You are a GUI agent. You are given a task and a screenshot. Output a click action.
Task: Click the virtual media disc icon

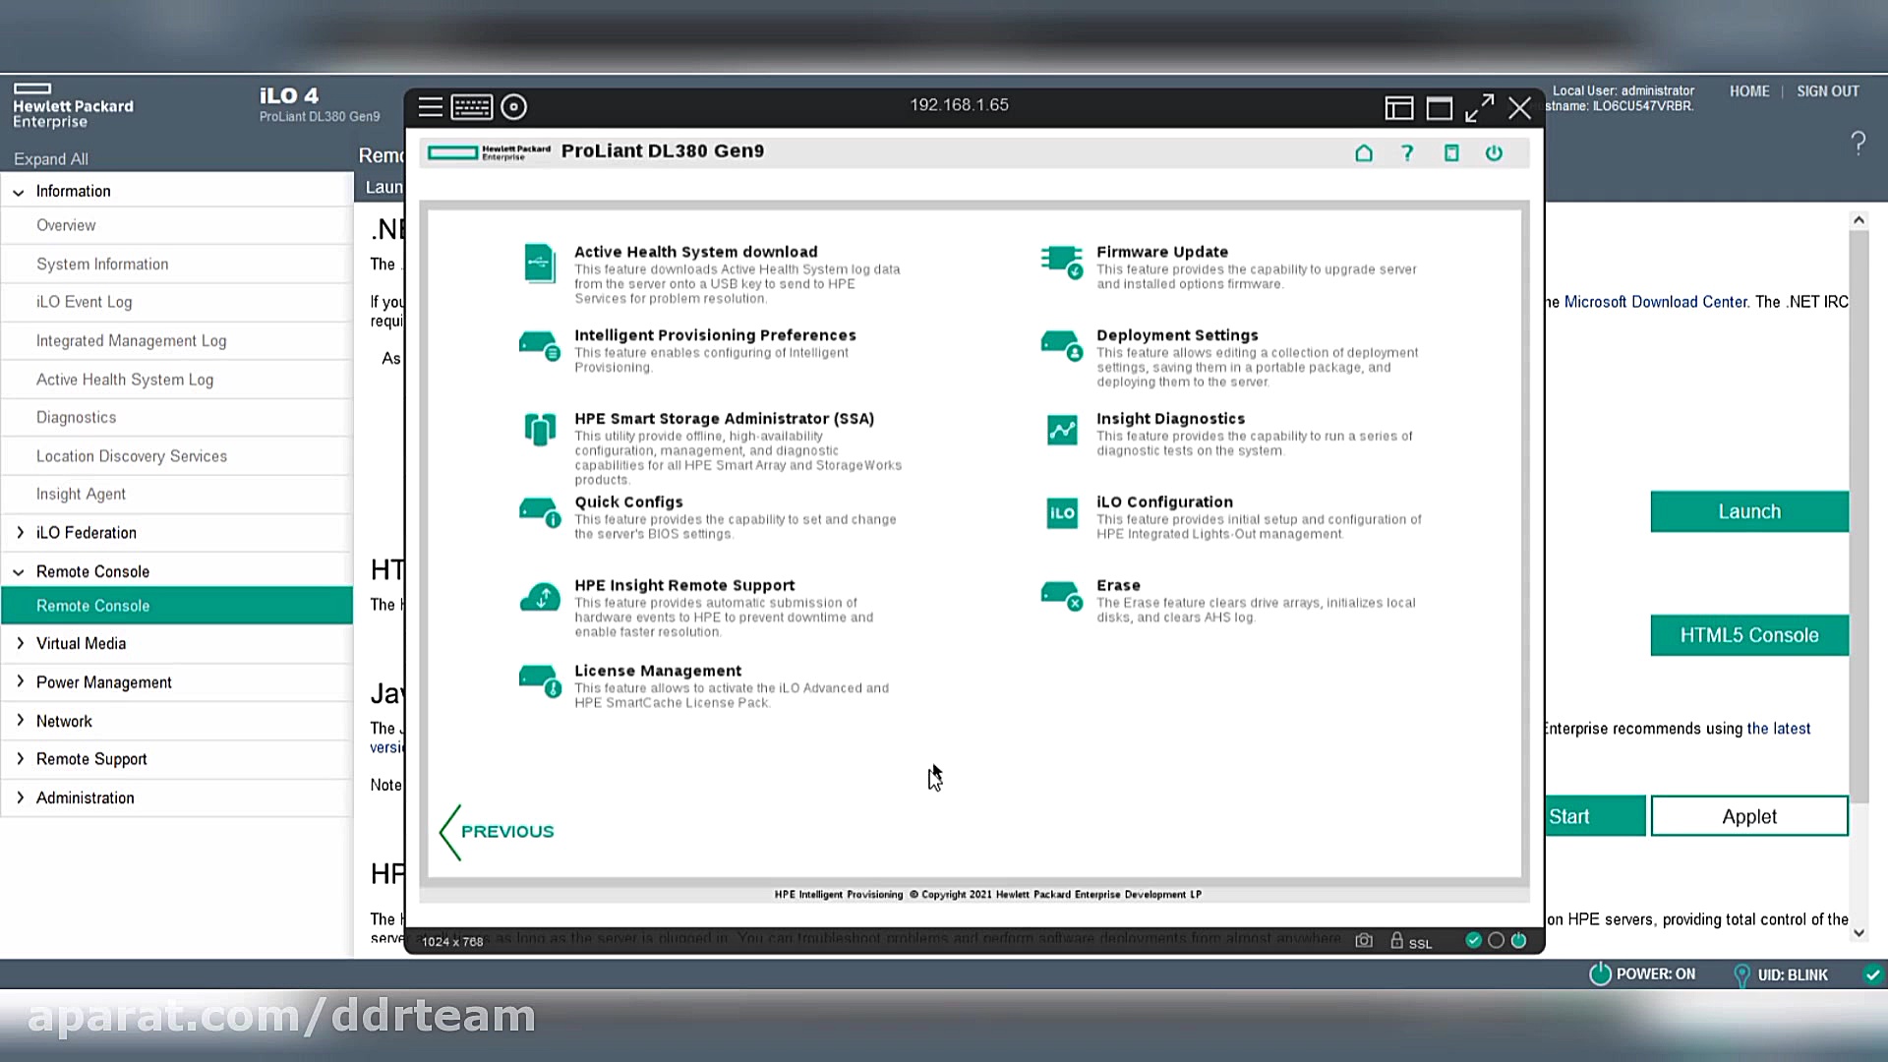click(514, 107)
